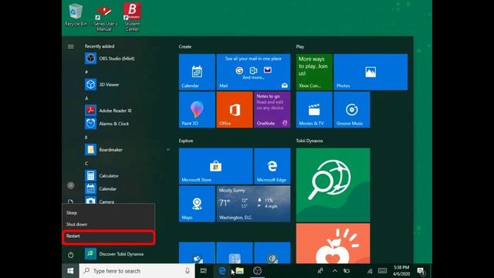Expand the Boardmaker folder chevron
This screenshot has width=494, height=278.
tap(168, 150)
